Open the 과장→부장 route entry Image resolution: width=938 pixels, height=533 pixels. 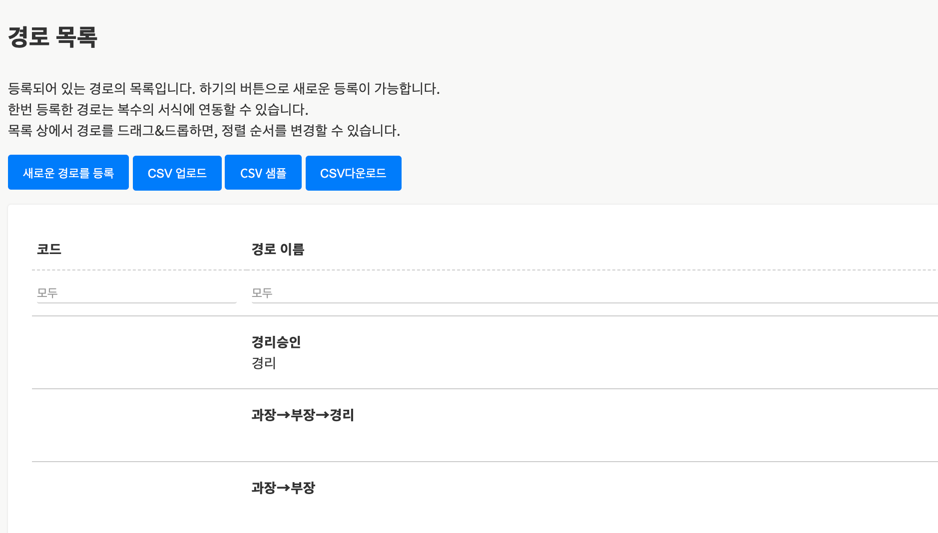click(283, 488)
